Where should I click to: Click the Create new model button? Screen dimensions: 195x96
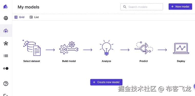(106, 82)
